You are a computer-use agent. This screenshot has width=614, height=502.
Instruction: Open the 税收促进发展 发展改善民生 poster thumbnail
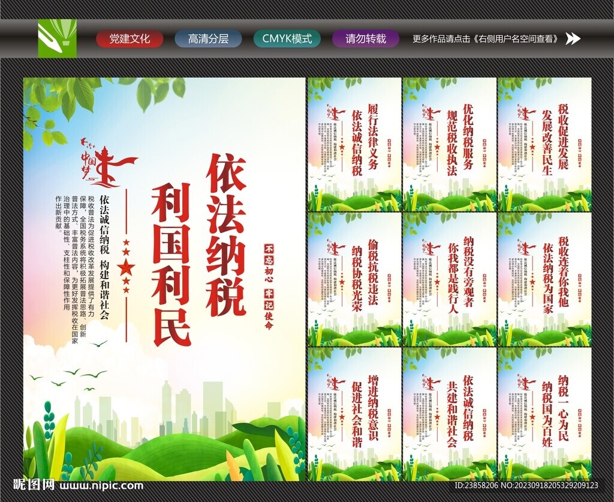[x=544, y=144]
